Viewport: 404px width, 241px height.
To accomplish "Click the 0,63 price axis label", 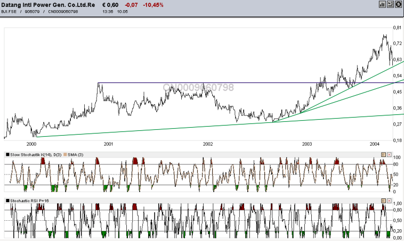I will tap(398, 60).
